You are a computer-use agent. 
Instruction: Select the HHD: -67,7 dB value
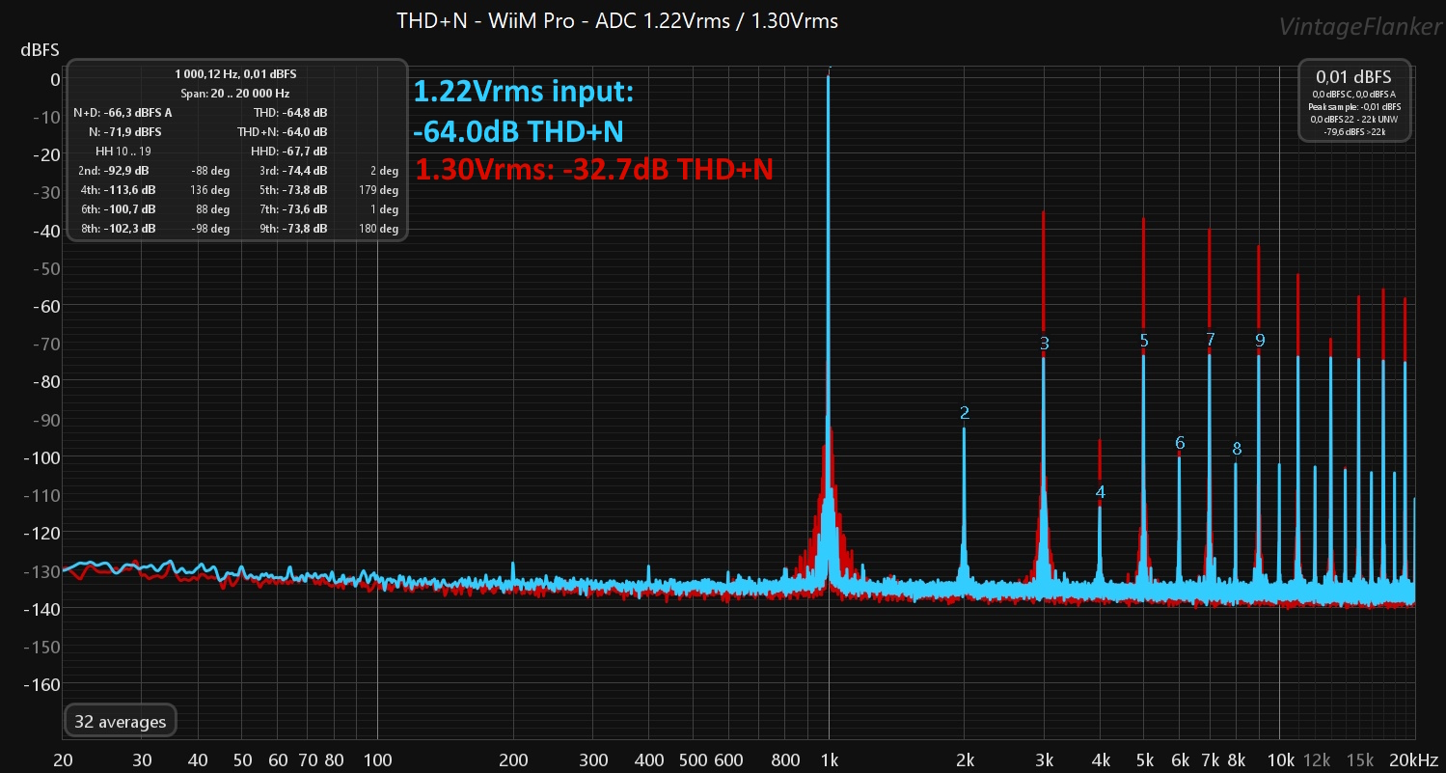point(289,152)
